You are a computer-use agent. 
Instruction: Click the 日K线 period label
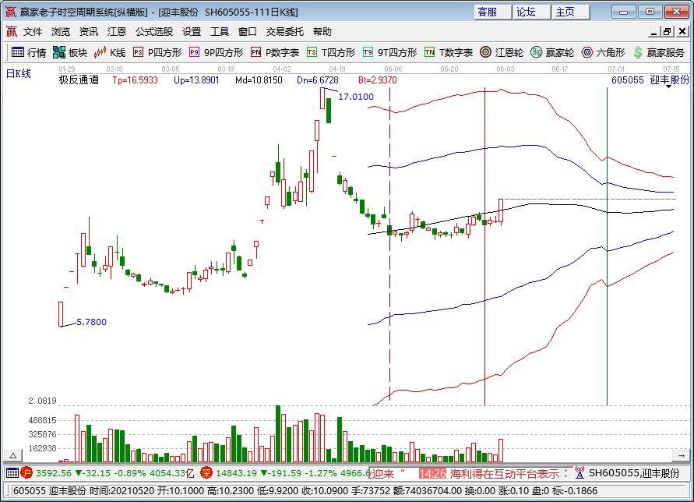pos(19,73)
